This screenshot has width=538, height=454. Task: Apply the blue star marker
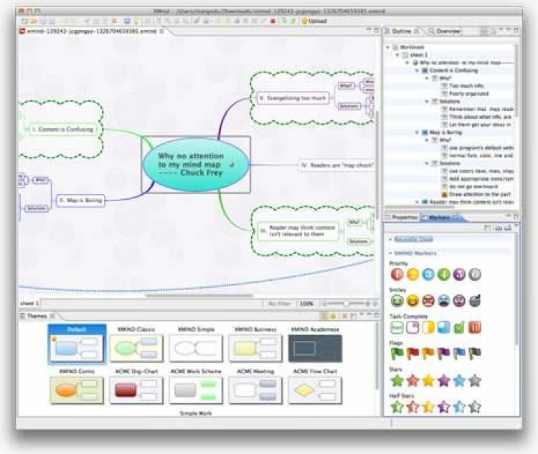pyautogui.click(x=459, y=380)
